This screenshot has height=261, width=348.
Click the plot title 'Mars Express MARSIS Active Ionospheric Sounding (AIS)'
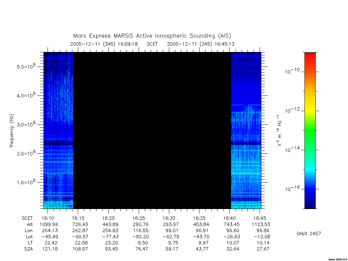[152, 36]
